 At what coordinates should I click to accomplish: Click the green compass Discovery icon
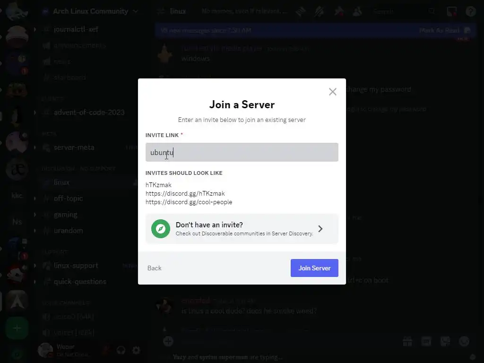[x=161, y=229]
